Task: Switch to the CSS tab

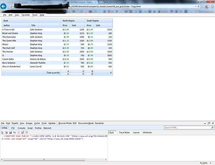Action: tap(13, 128)
